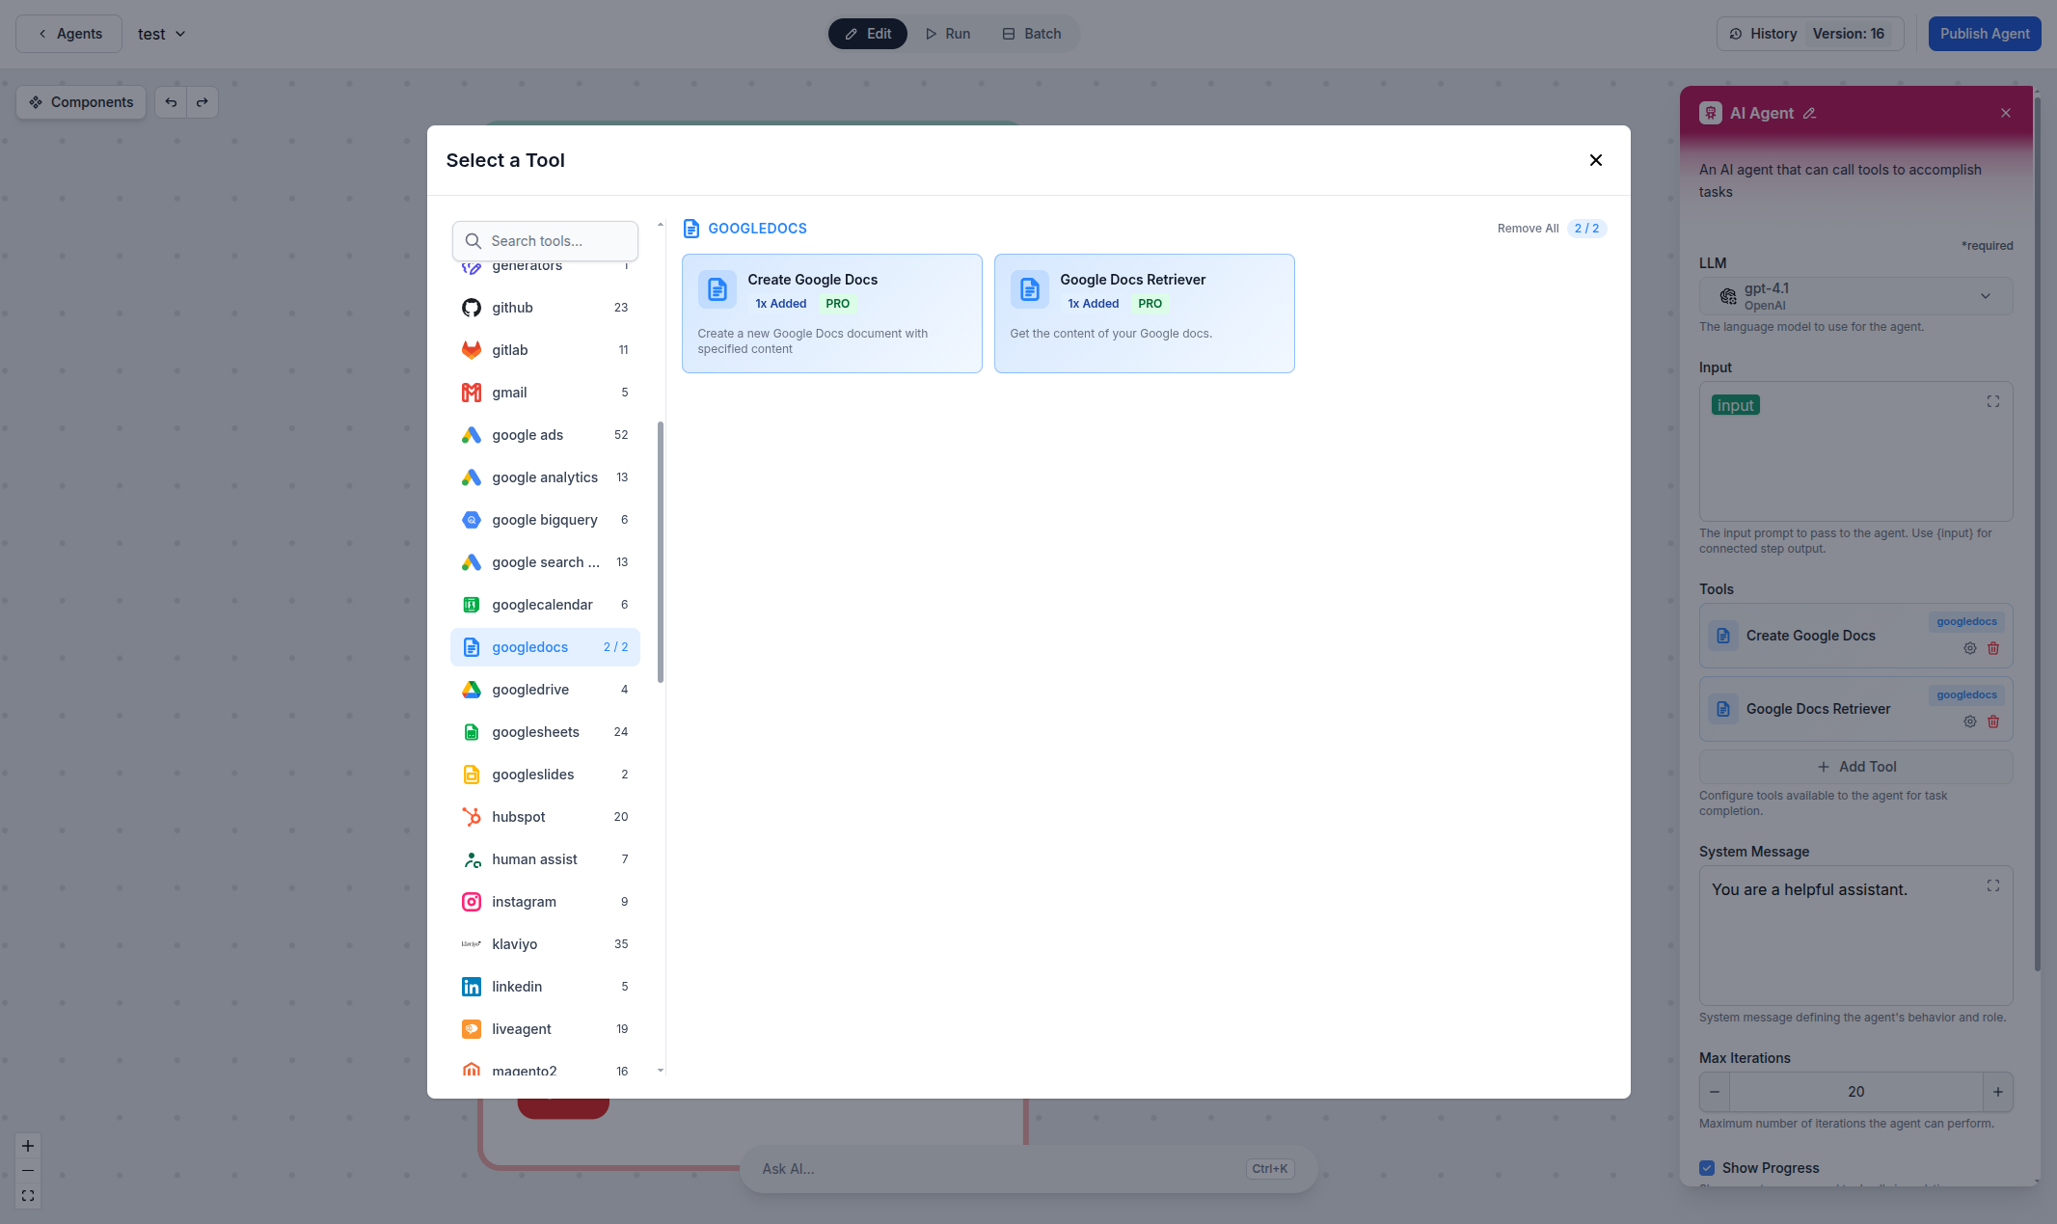The height and width of the screenshot is (1224, 2057).
Task: Open the test agent name dropdown
Action: (161, 33)
